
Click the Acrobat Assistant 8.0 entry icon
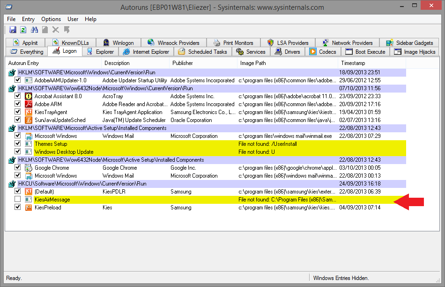point(28,96)
